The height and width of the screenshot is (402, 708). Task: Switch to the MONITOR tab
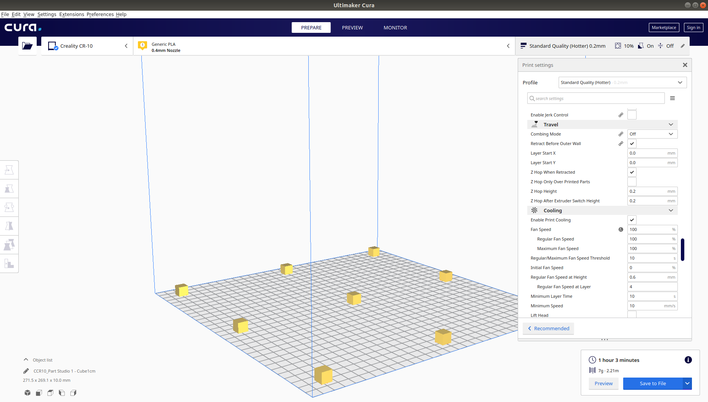pyautogui.click(x=395, y=27)
